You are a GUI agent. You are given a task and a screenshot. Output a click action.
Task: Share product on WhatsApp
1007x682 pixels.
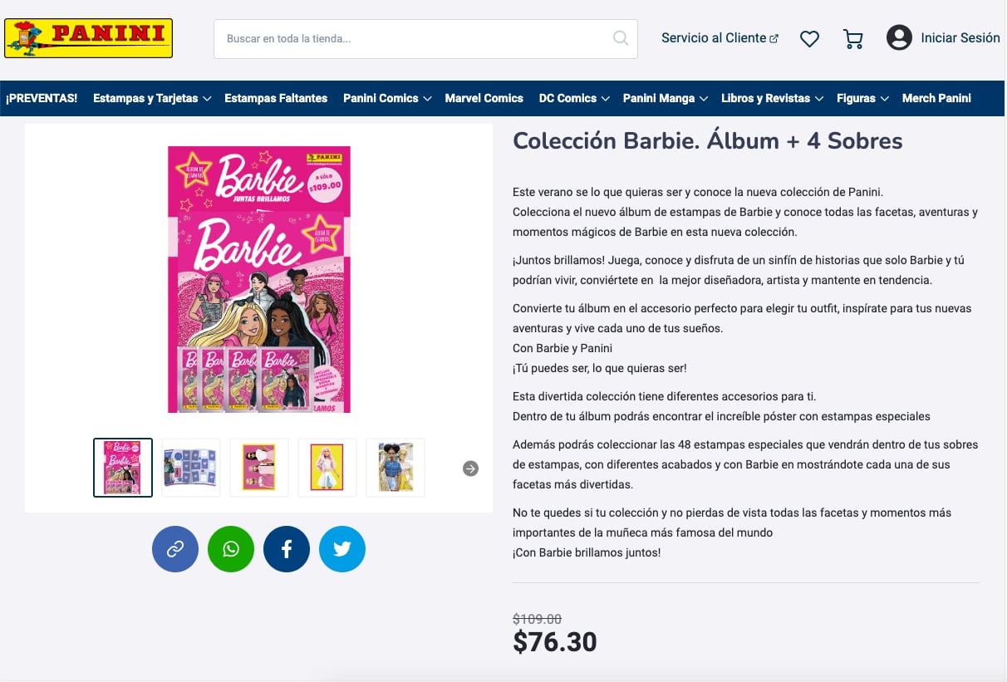[231, 549]
